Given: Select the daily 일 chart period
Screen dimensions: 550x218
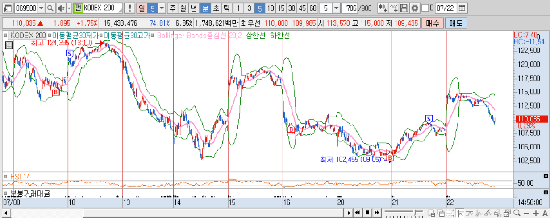Looking at the screenshot, I should tap(142, 8).
